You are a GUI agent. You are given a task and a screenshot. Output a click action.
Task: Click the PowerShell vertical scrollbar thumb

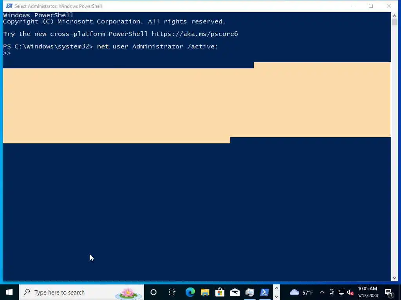394,22
